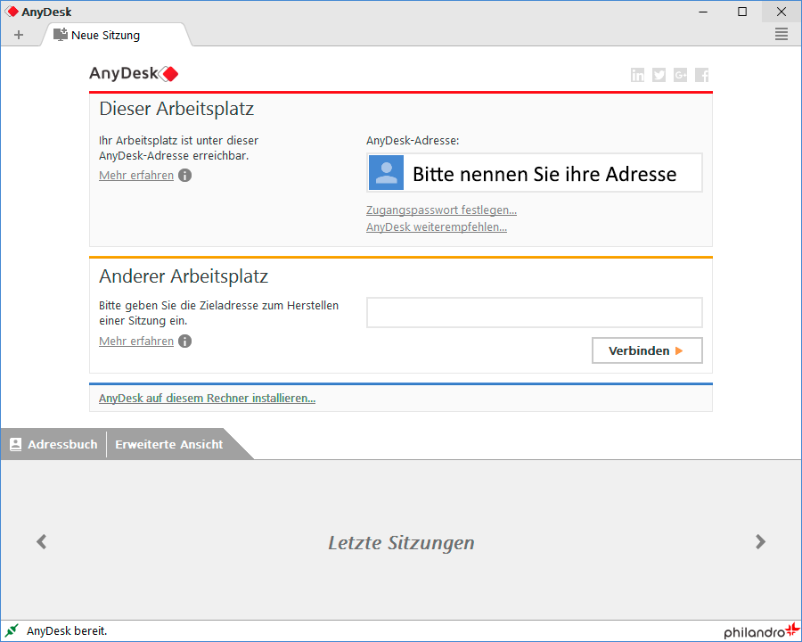Click the user avatar icon beside address
Viewport: 802px width, 642px height.
(x=387, y=173)
